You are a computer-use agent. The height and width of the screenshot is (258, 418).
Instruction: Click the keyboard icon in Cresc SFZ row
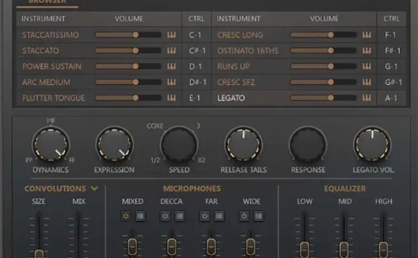(366, 82)
